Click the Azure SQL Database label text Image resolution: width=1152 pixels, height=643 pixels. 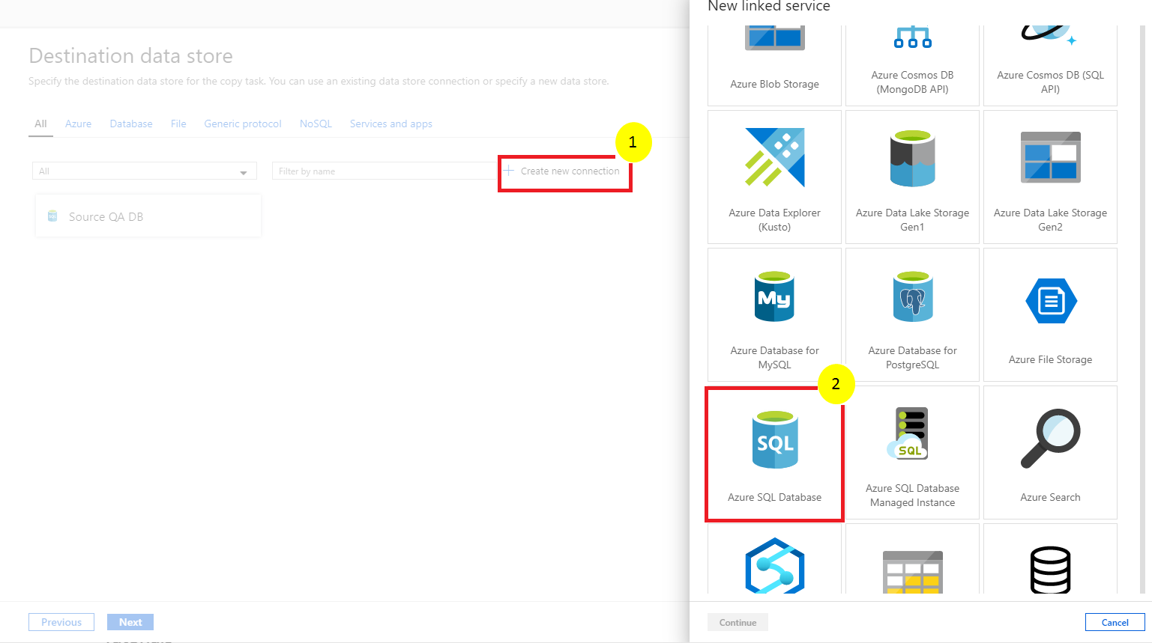[x=774, y=497]
